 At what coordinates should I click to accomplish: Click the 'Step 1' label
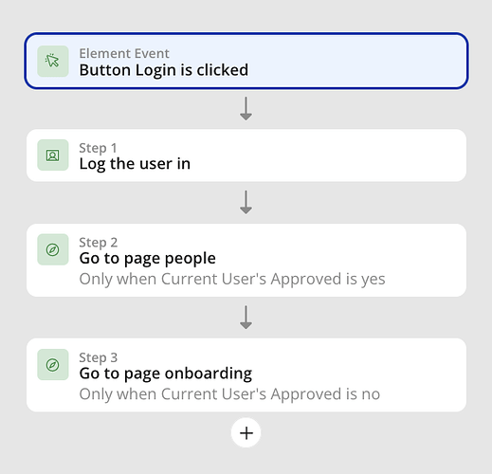pos(98,148)
